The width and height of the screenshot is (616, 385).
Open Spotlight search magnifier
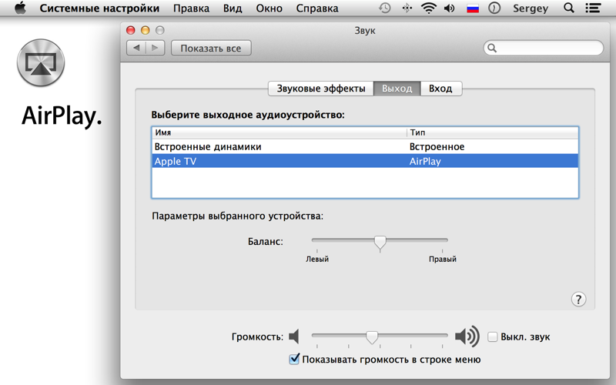pyautogui.click(x=568, y=8)
